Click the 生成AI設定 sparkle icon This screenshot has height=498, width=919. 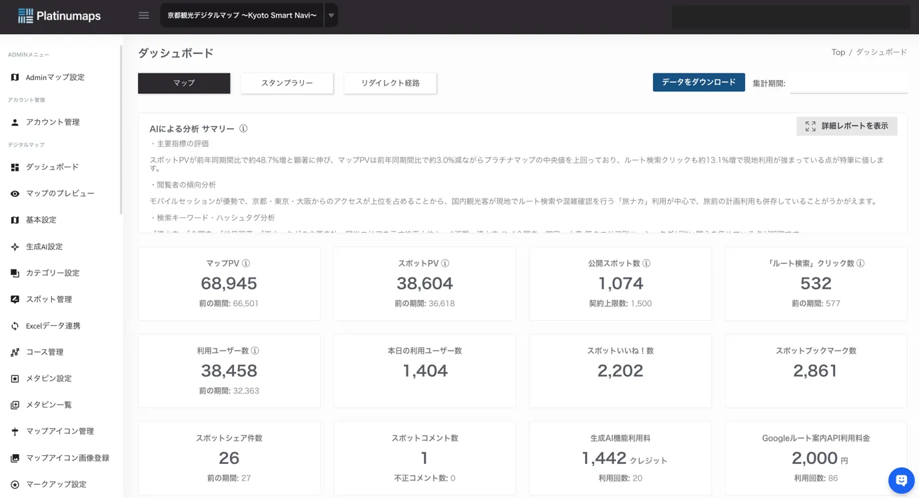(15, 247)
